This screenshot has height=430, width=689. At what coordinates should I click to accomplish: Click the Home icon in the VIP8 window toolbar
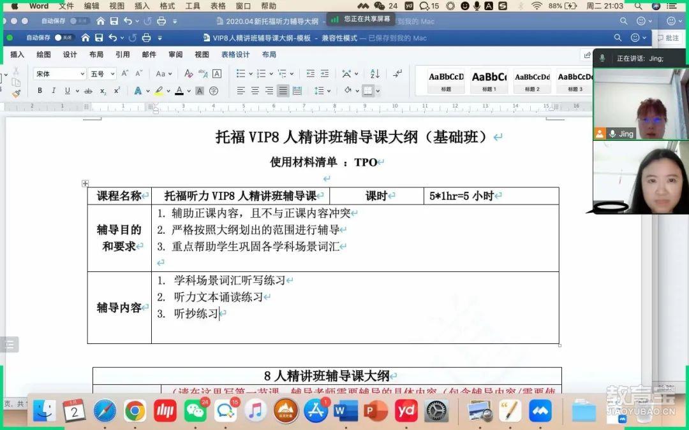(x=85, y=38)
